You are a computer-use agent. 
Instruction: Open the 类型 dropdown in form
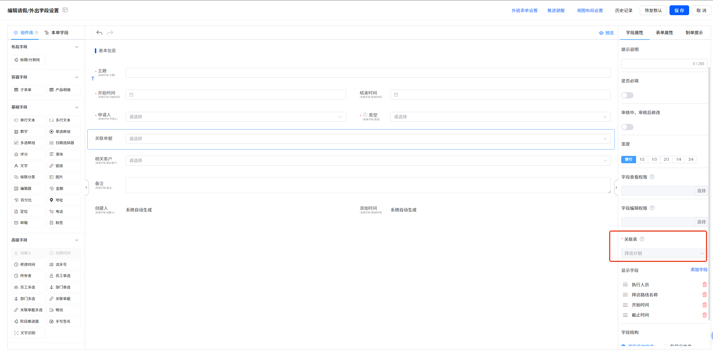click(500, 117)
